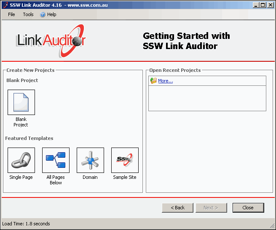This screenshot has height=230, width=276.
Task: Open the File menu
Action: point(11,14)
